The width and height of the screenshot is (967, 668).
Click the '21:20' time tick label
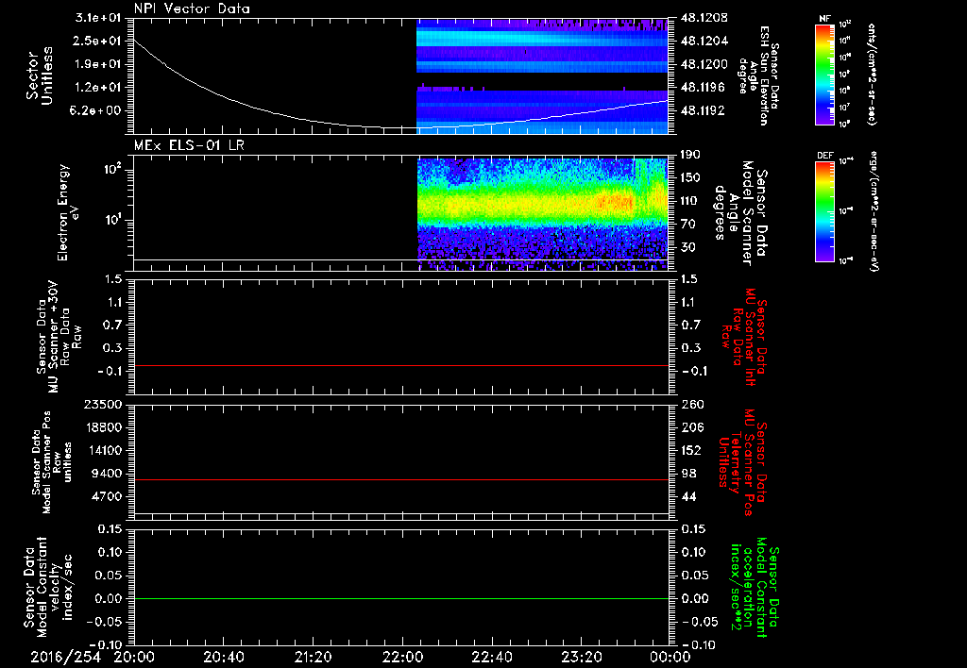[x=313, y=657]
